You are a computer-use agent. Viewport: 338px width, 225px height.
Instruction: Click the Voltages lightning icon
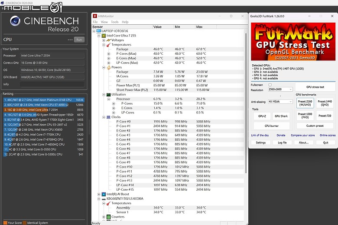pyautogui.click(x=109, y=40)
